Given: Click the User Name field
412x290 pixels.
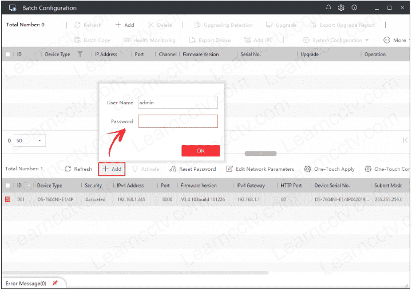Looking at the screenshot, I should coord(178,103).
